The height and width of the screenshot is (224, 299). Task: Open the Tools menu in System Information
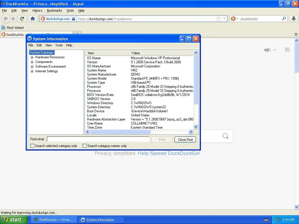pos(59,45)
